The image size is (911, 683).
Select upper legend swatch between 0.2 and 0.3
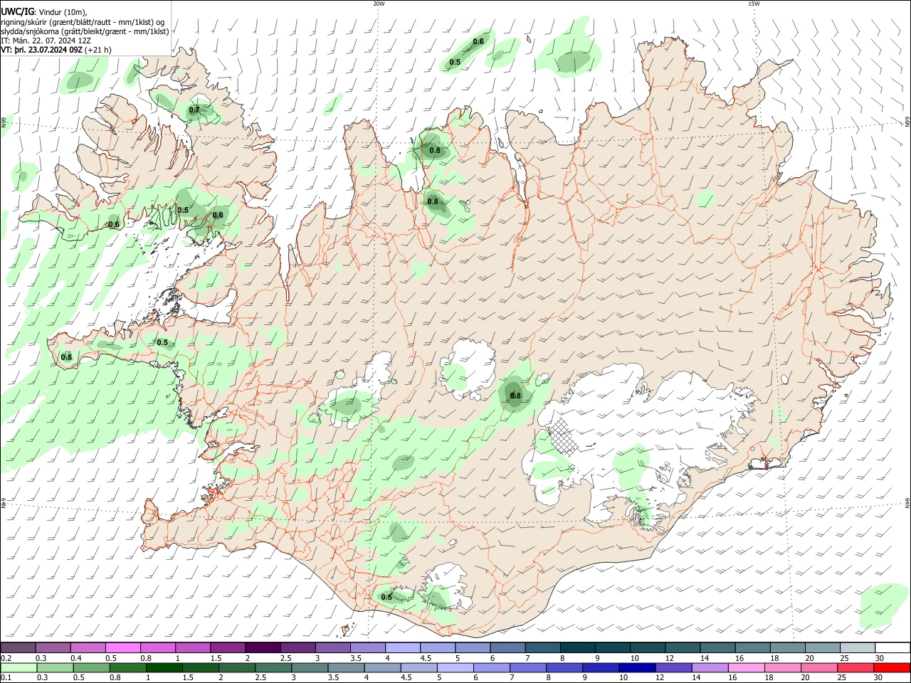[x=19, y=648]
